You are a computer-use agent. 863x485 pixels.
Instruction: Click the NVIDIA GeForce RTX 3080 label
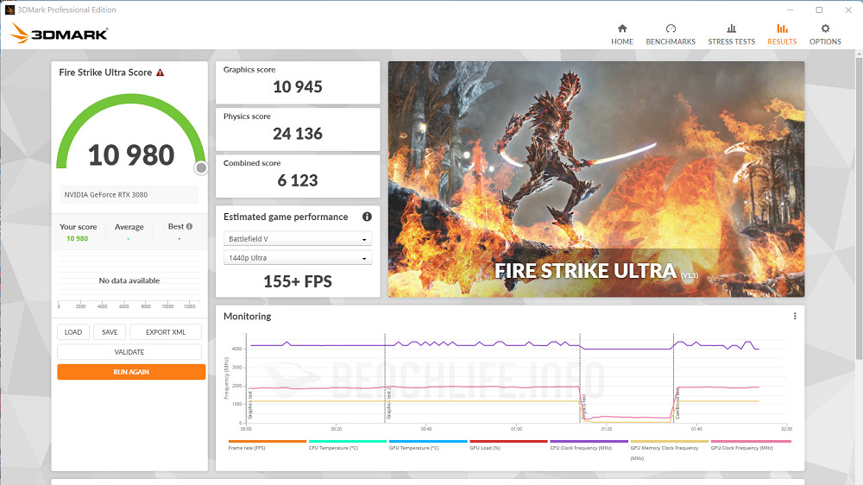(105, 195)
